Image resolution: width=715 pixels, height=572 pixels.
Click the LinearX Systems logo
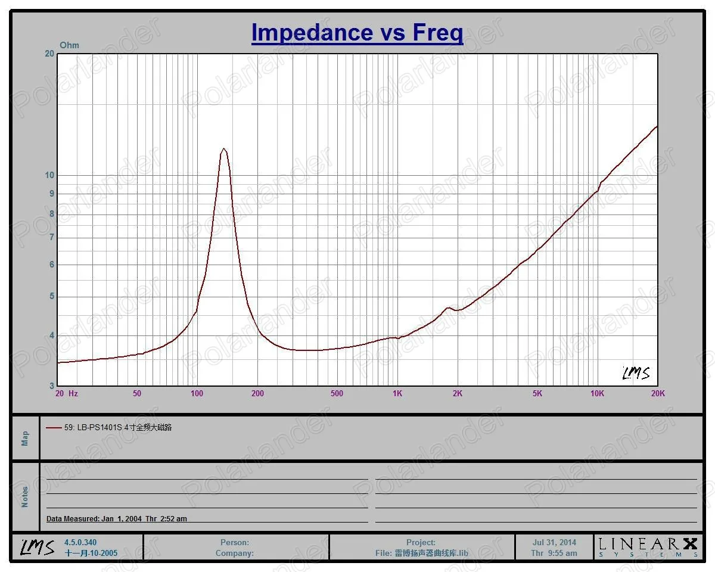coord(648,547)
